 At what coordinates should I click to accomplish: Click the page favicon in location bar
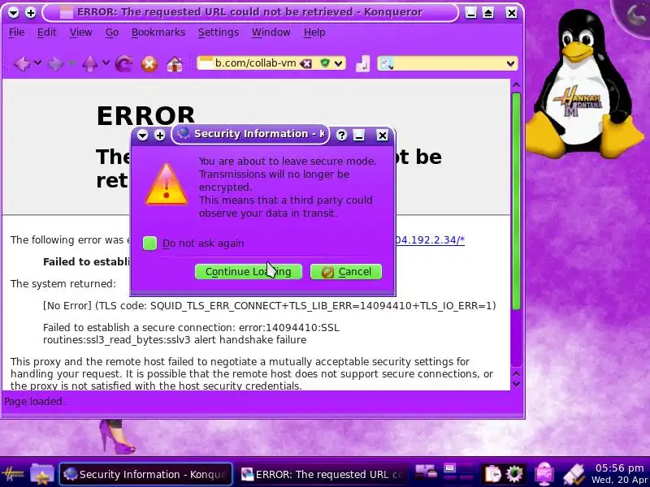point(206,63)
